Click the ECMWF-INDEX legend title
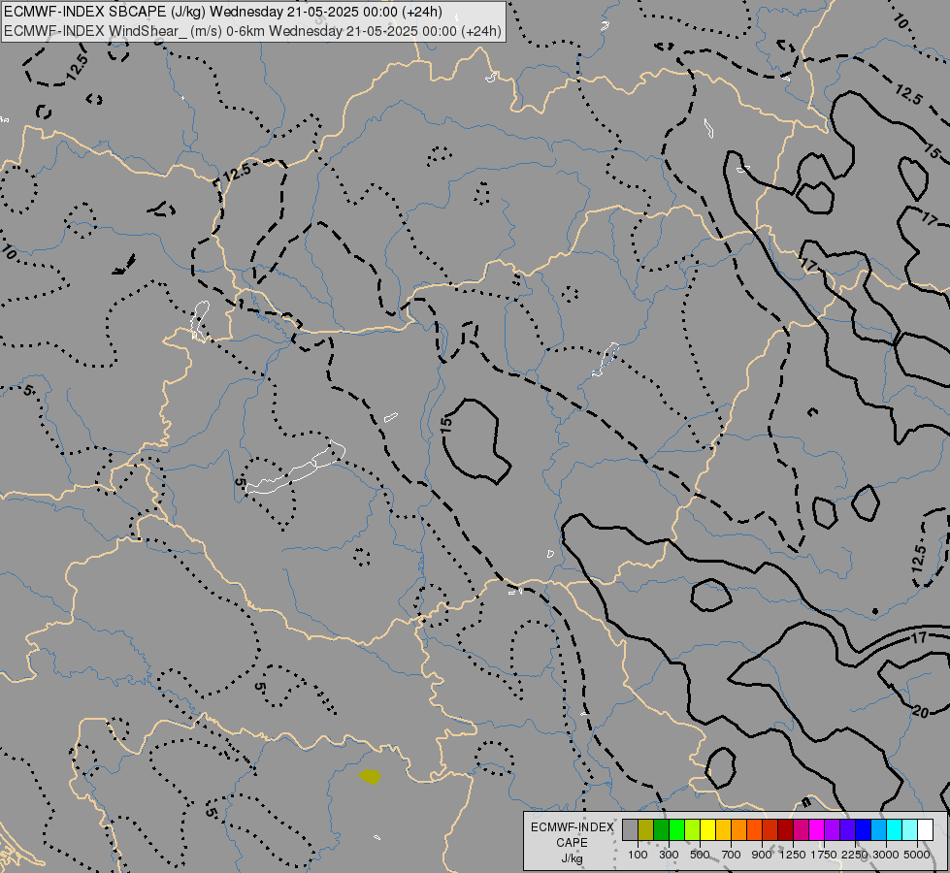Image resolution: width=950 pixels, height=873 pixels. tap(572, 827)
